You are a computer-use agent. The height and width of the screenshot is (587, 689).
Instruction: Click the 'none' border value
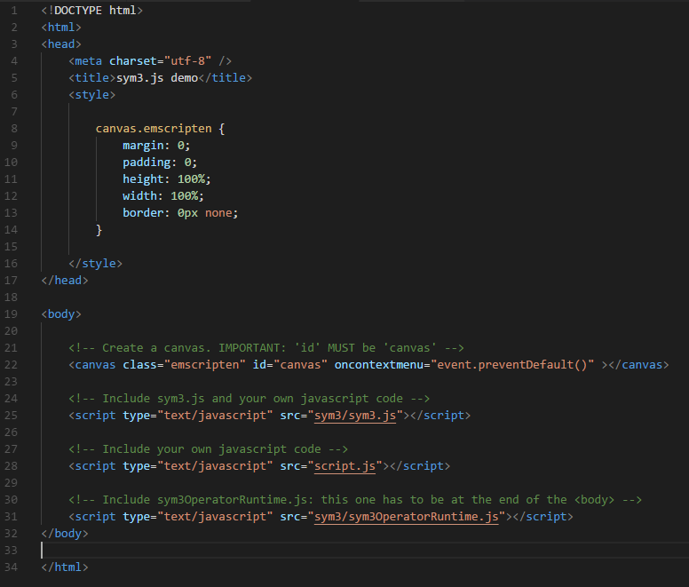tap(218, 212)
